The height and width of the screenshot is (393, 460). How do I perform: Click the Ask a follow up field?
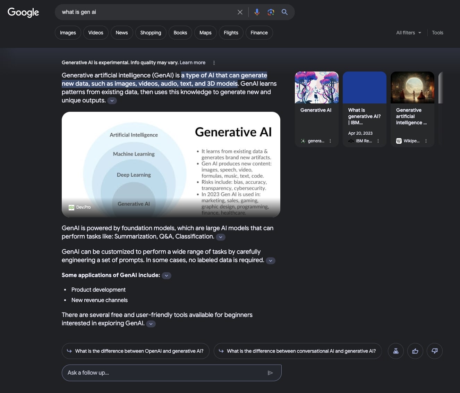(163, 373)
